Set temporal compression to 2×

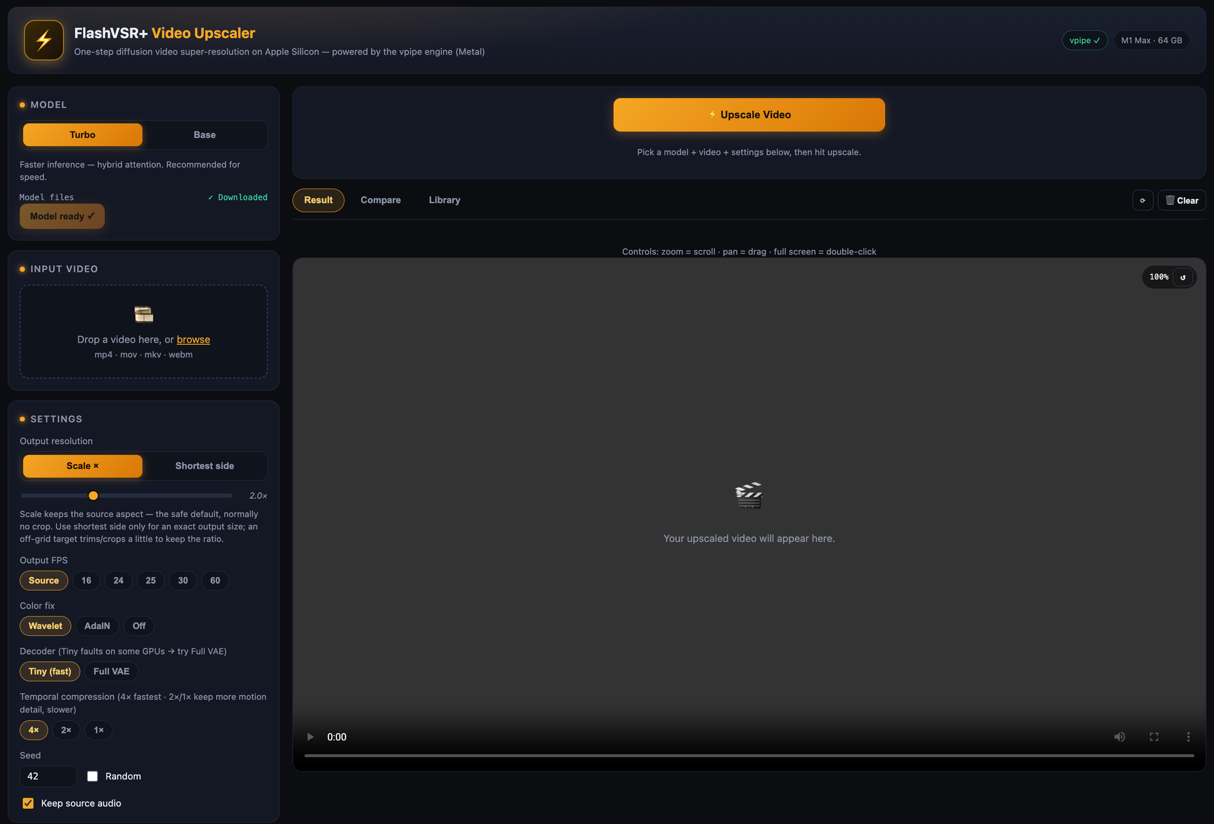[66, 730]
